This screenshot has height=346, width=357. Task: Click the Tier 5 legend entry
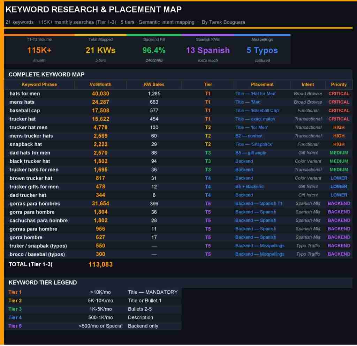[x=15, y=326]
